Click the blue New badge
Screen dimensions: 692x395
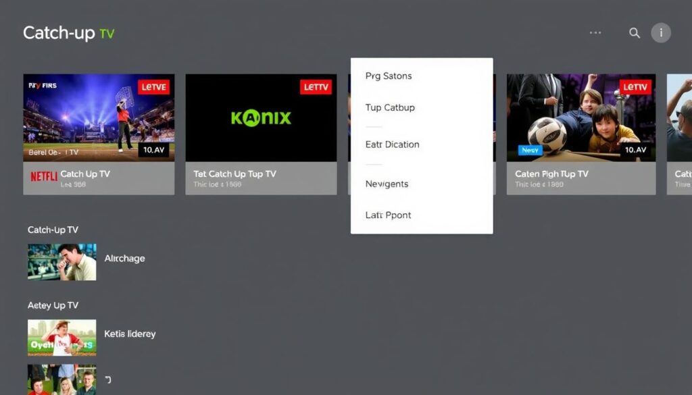point(529,150)
